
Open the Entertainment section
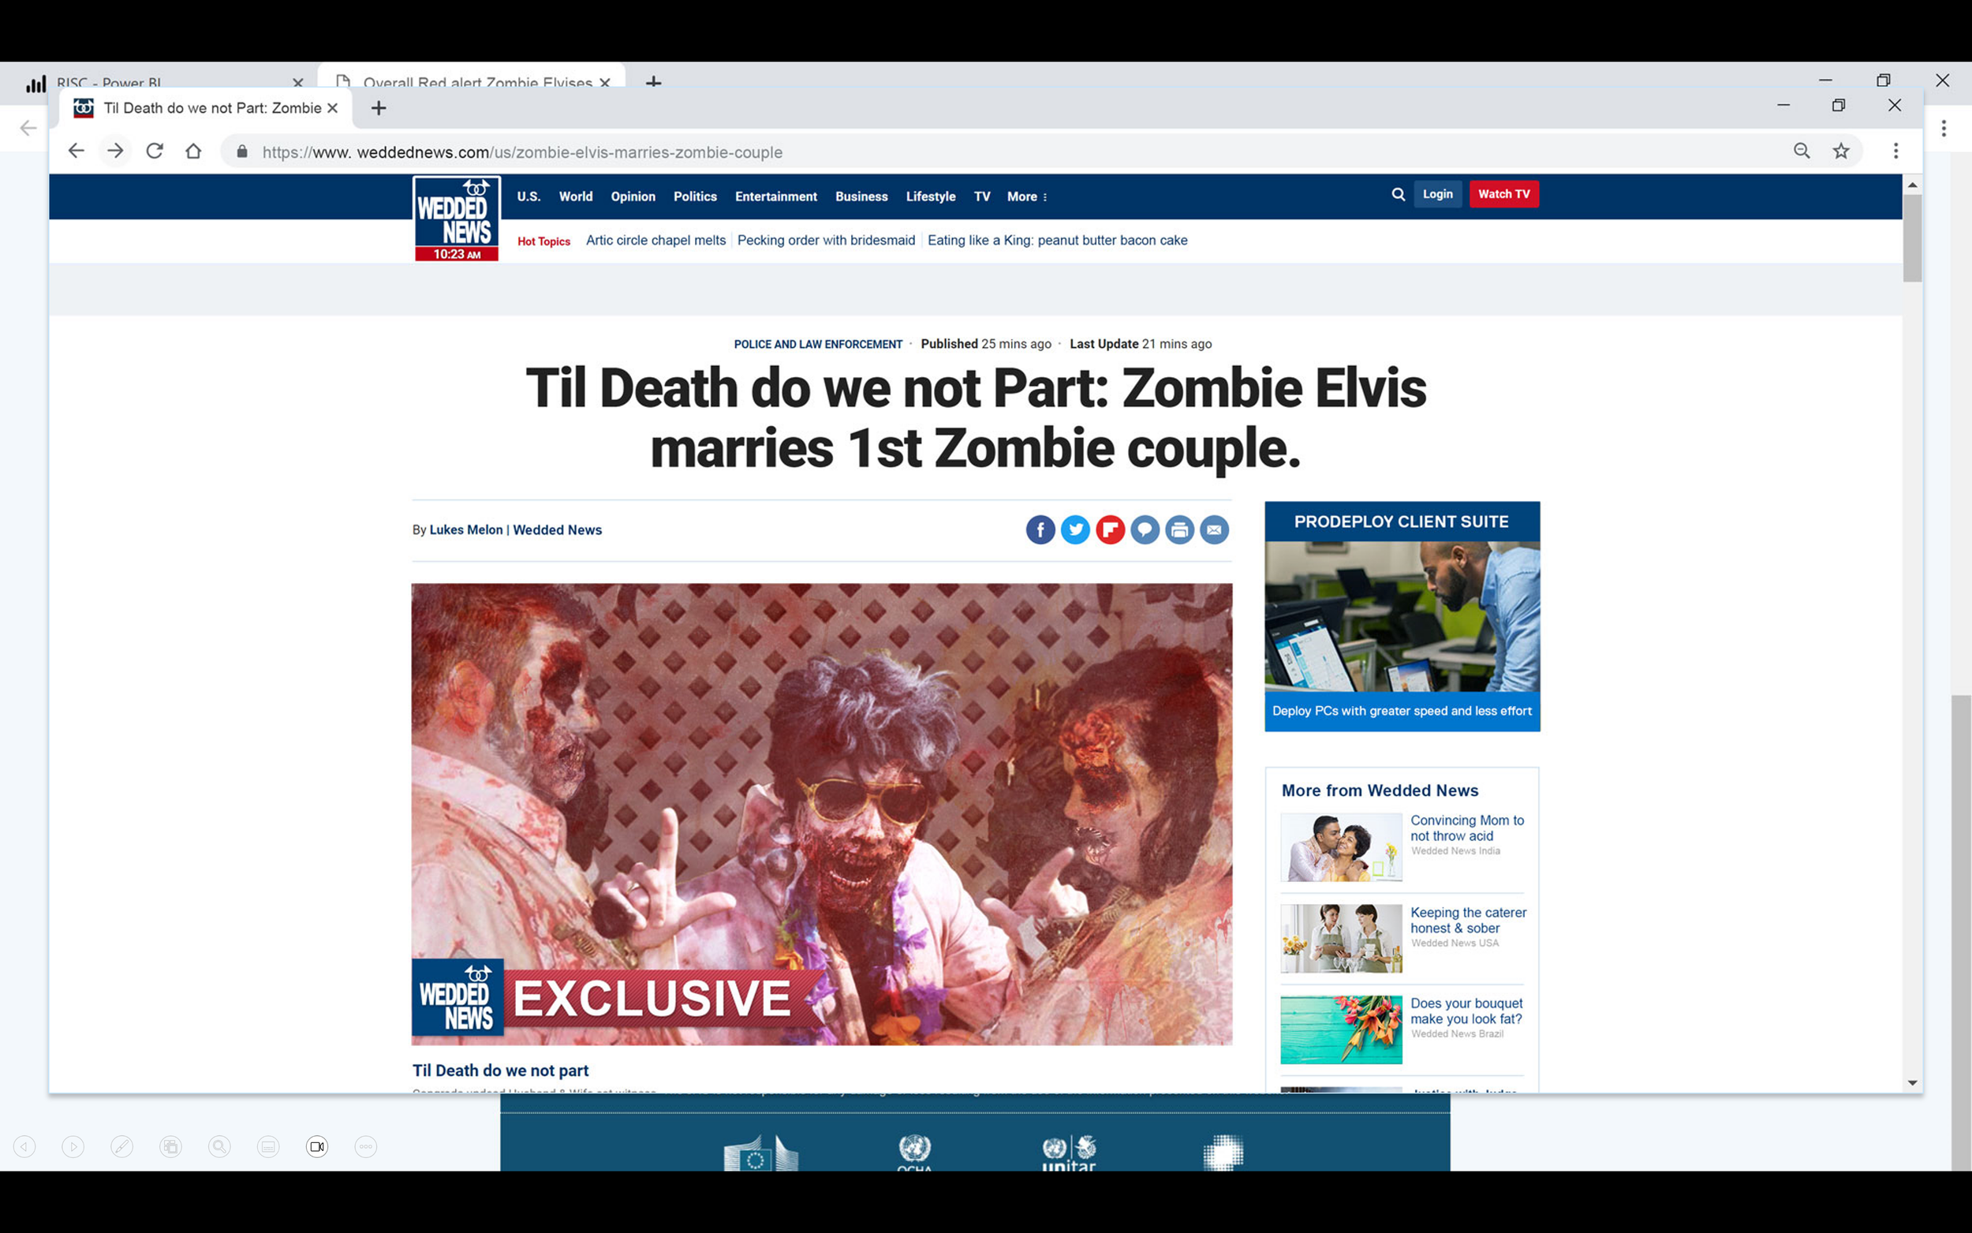tap(775, 196)
